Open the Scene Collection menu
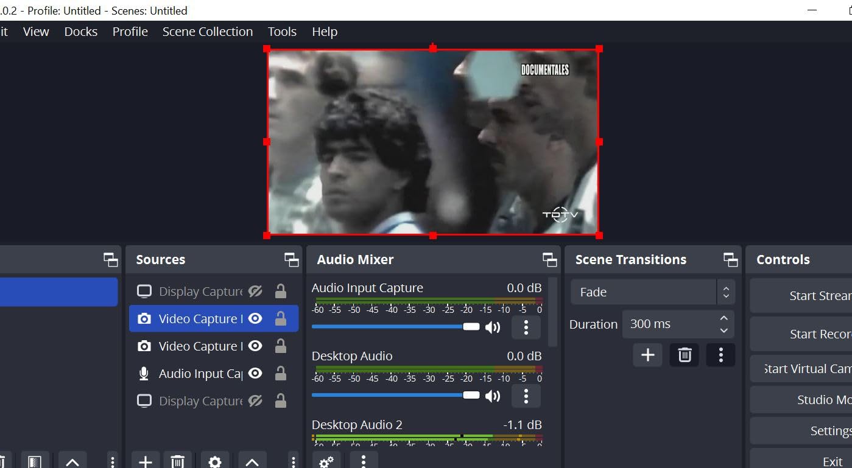 [x=208, y=32]
